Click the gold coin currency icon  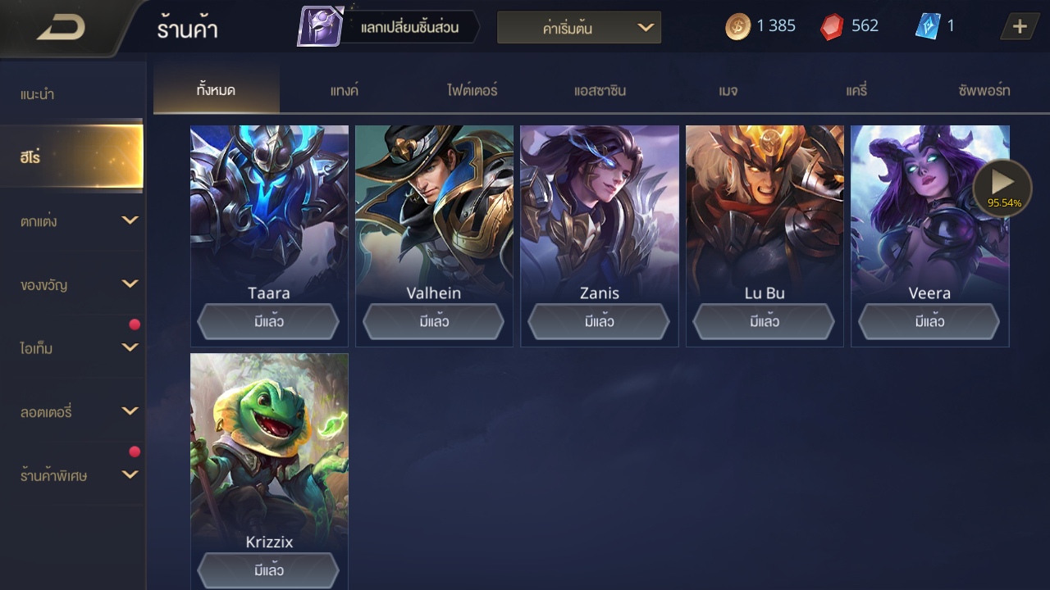pos(737,26)
